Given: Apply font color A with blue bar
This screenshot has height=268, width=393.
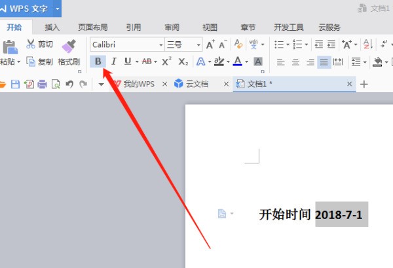Looking at the screenshot, I should tap(238, 61).
